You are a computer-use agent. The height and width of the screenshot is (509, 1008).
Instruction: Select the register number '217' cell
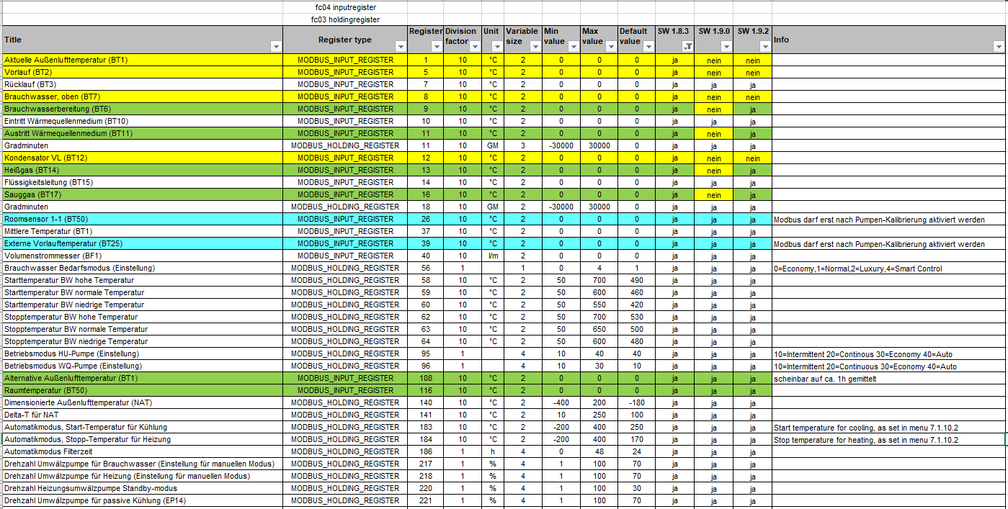tap(425, 464)
